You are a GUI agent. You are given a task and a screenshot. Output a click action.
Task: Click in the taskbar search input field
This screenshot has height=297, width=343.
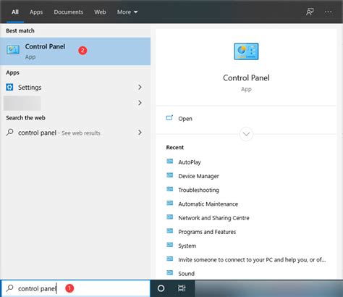[75, 288]
